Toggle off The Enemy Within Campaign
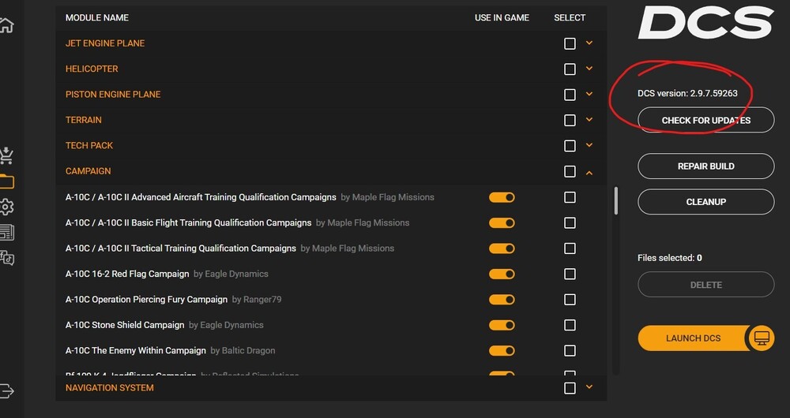The image size is (790, 418). pyautogui.click(x=502, y=351)
